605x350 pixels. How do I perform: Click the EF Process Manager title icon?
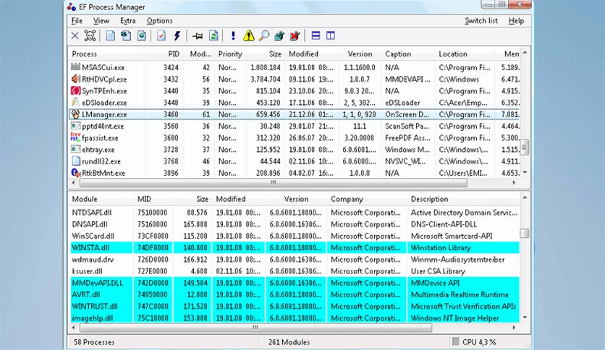coord(72,7)
